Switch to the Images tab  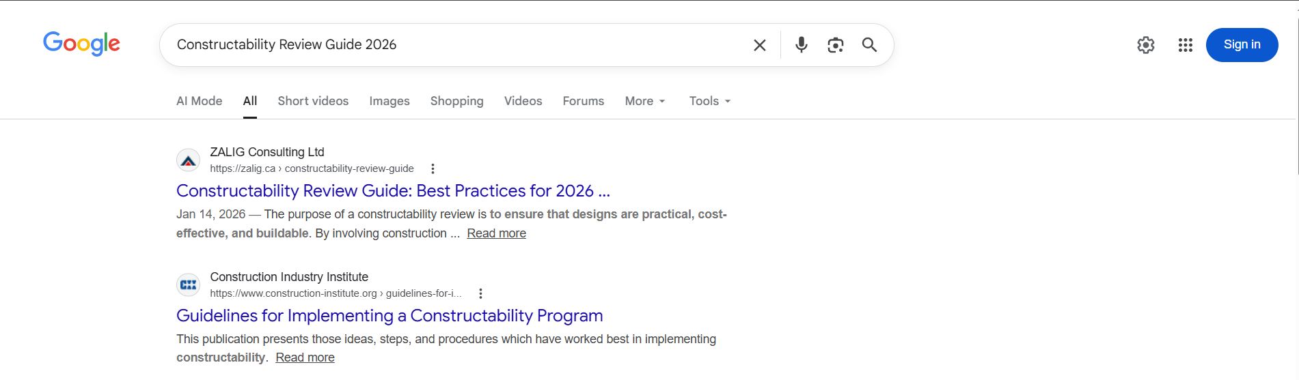coord(389,101)
